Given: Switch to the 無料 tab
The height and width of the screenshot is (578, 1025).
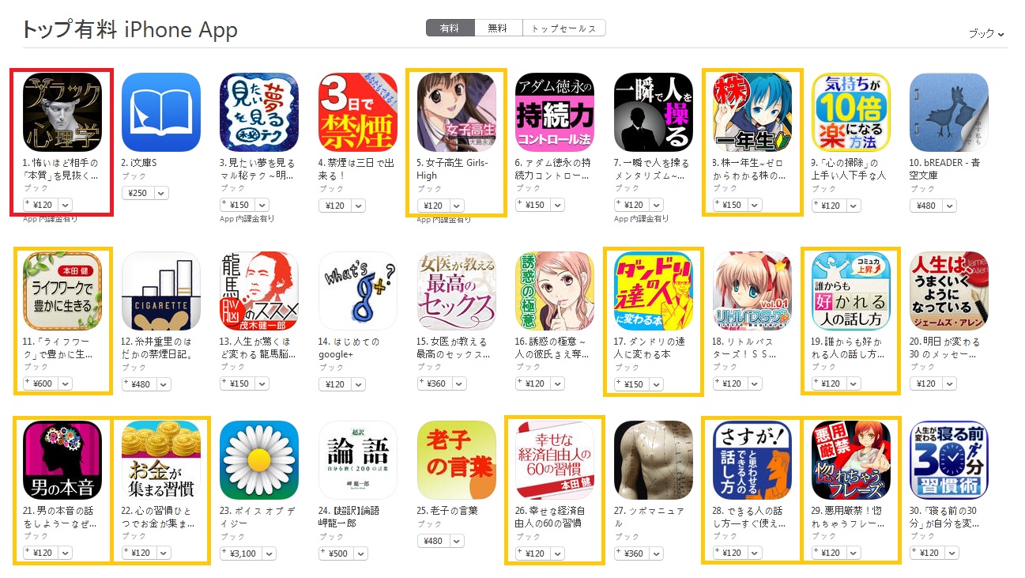Looking at the screenshot, I should point(498,28).
